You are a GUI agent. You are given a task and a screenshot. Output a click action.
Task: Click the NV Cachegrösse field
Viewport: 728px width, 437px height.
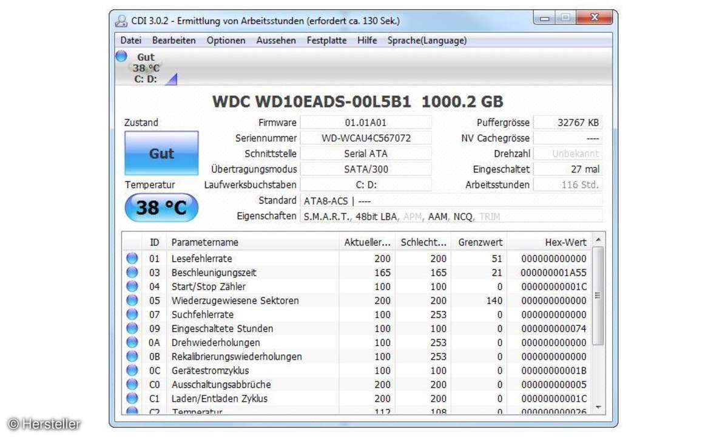568,138
